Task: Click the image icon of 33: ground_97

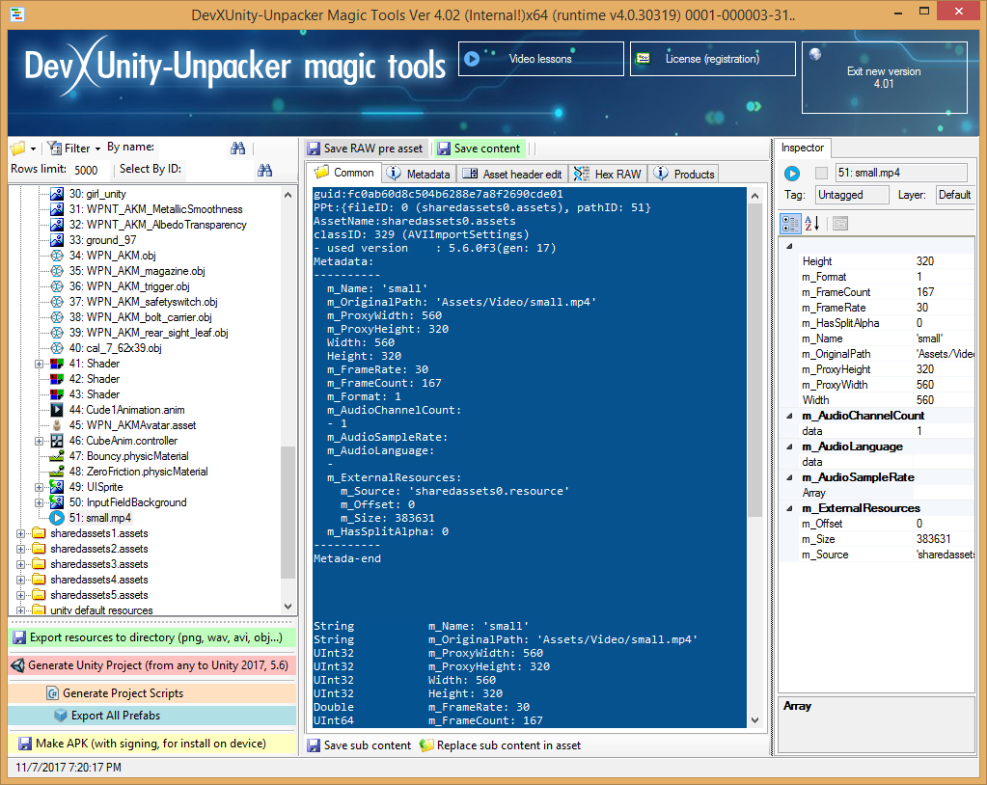Action: pos(57,240)
